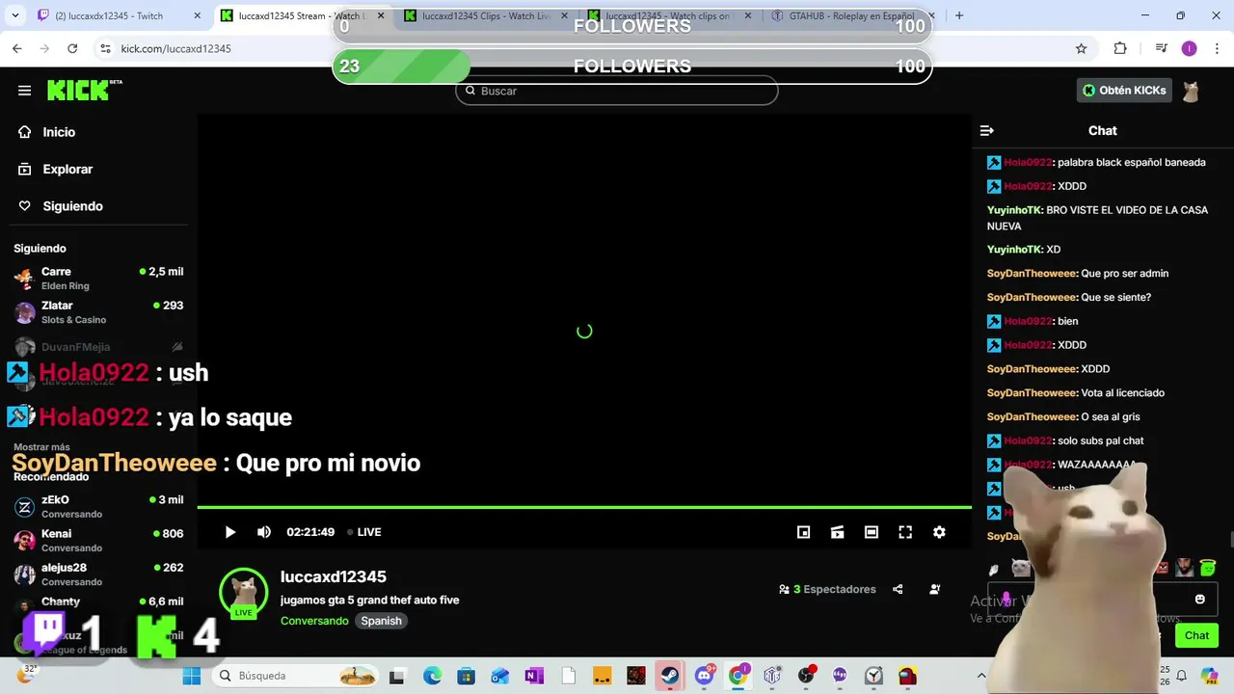Open recommended channel Chanty

[x=98, y=603]
